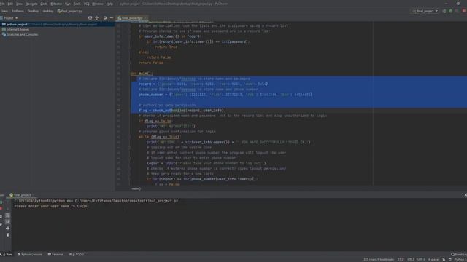Toggle scroll-to-end icon in Run console
The height and width of the screenshot is (262, 467).
click(x=8, y=222)
